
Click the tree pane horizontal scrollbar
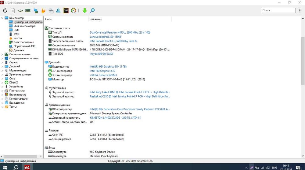coord(20,156)
